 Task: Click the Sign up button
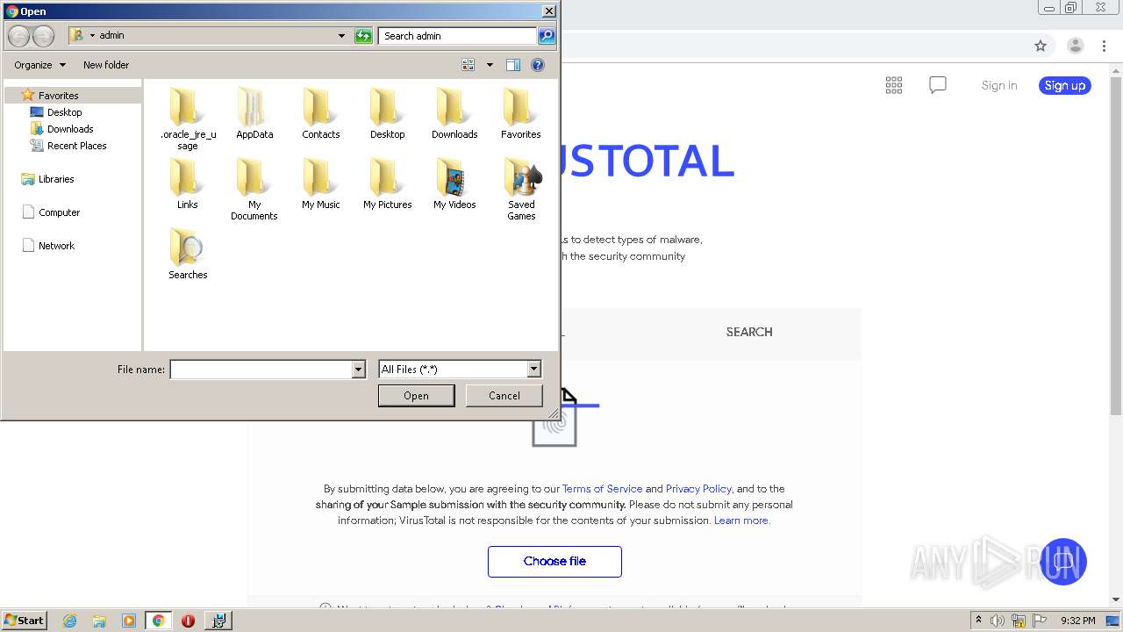click(x=1065, y=85)
